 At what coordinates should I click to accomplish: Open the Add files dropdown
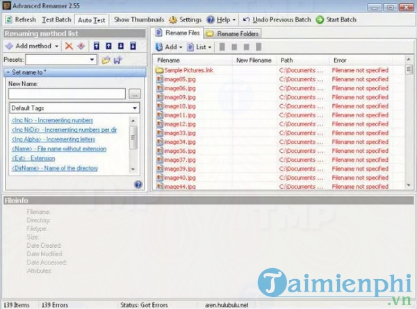pyautogui.click(x=169, y=47)
